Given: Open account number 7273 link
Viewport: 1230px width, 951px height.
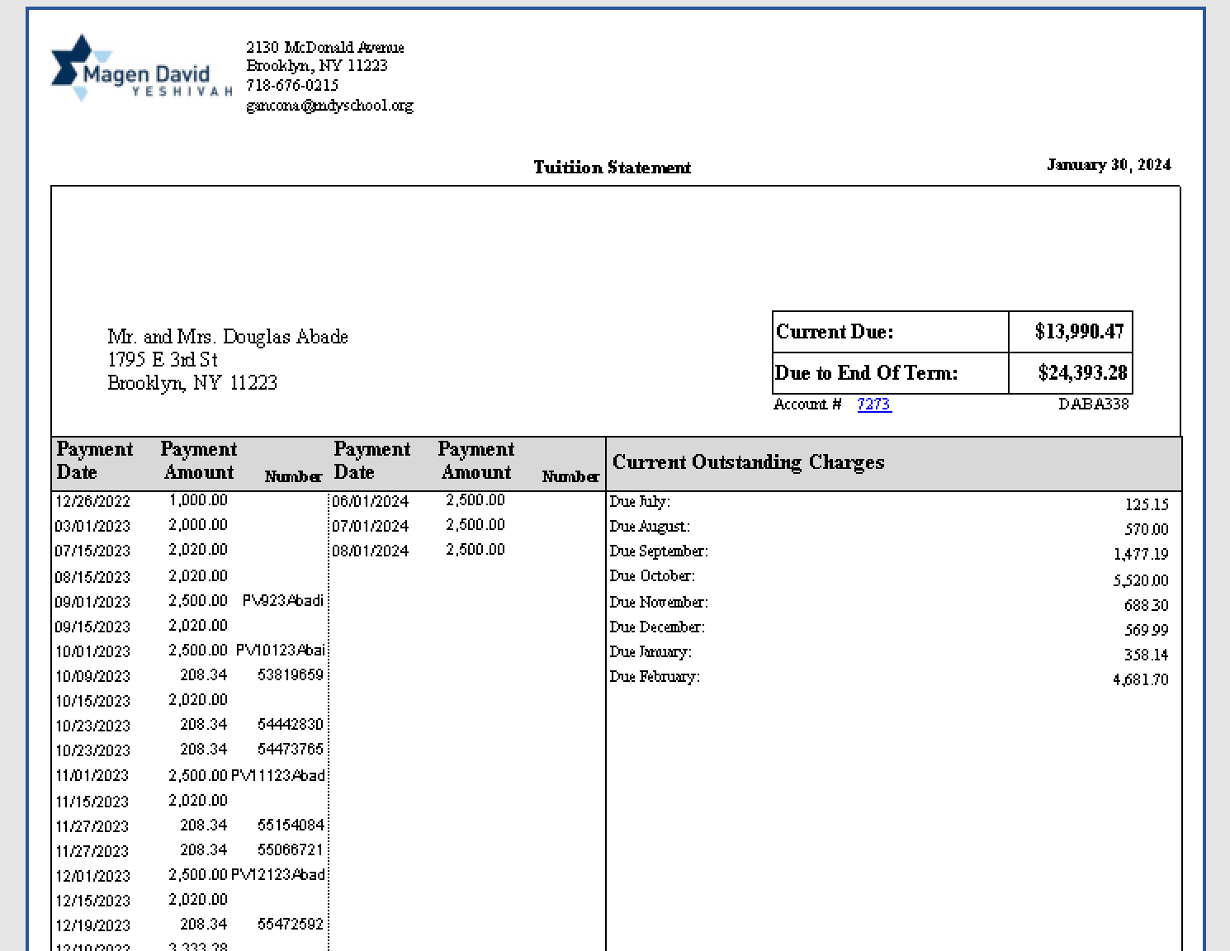Looking at the screenshot, I should coord(874,404).
